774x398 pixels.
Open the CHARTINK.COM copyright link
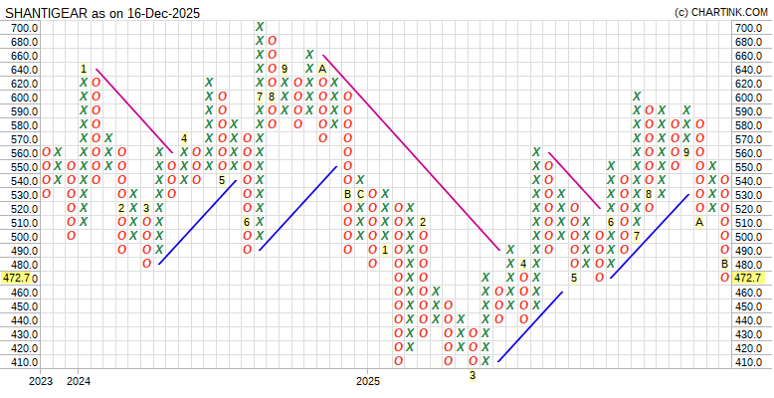click(x=720, y=12)
